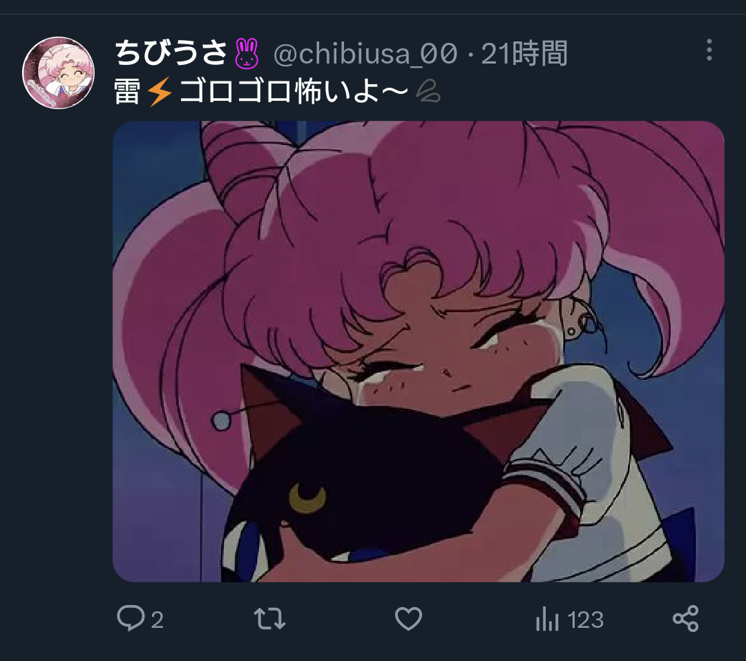Click the crescent moon on black cat
Image resolution: width=746 pixels, height=661 pixels.
(307, 497)
